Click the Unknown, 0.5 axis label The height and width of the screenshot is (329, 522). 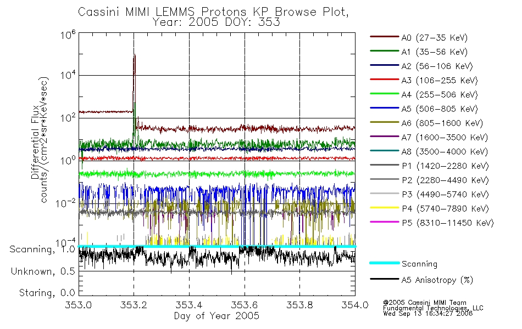[43, 271]
